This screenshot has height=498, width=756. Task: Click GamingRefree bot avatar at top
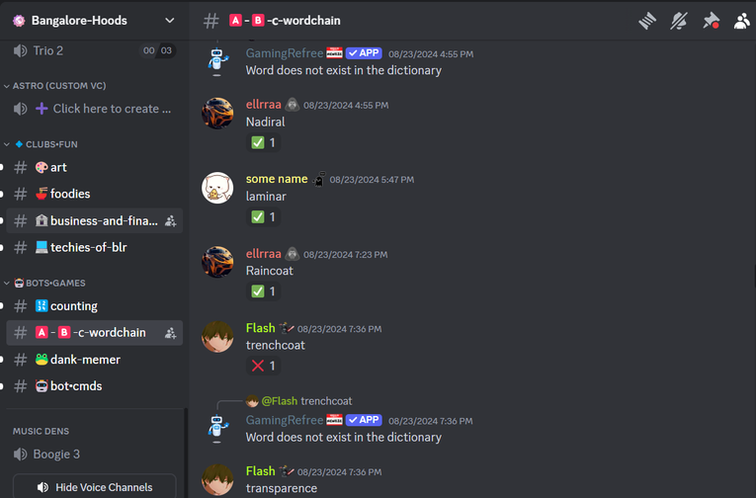pos(217,61)
